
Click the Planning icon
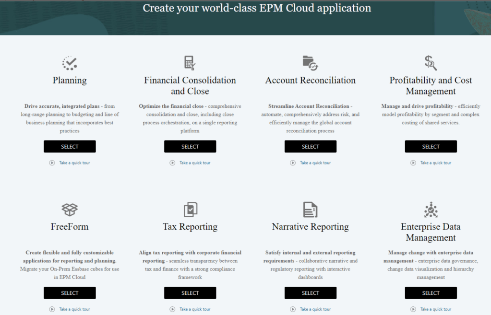tap(70, 63)
